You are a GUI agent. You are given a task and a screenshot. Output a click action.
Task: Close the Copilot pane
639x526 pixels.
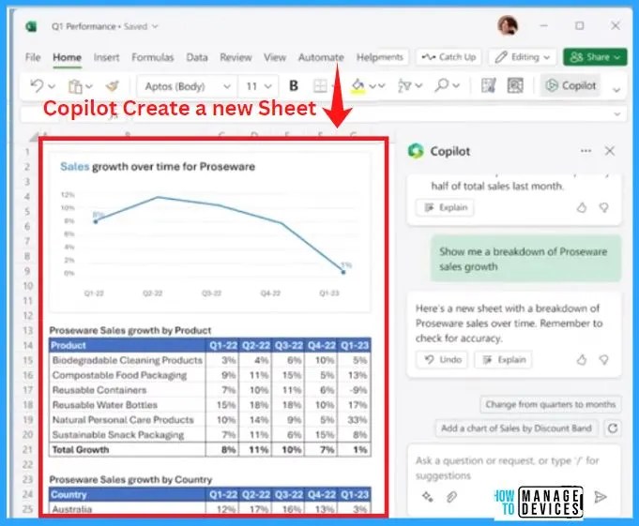610,151
